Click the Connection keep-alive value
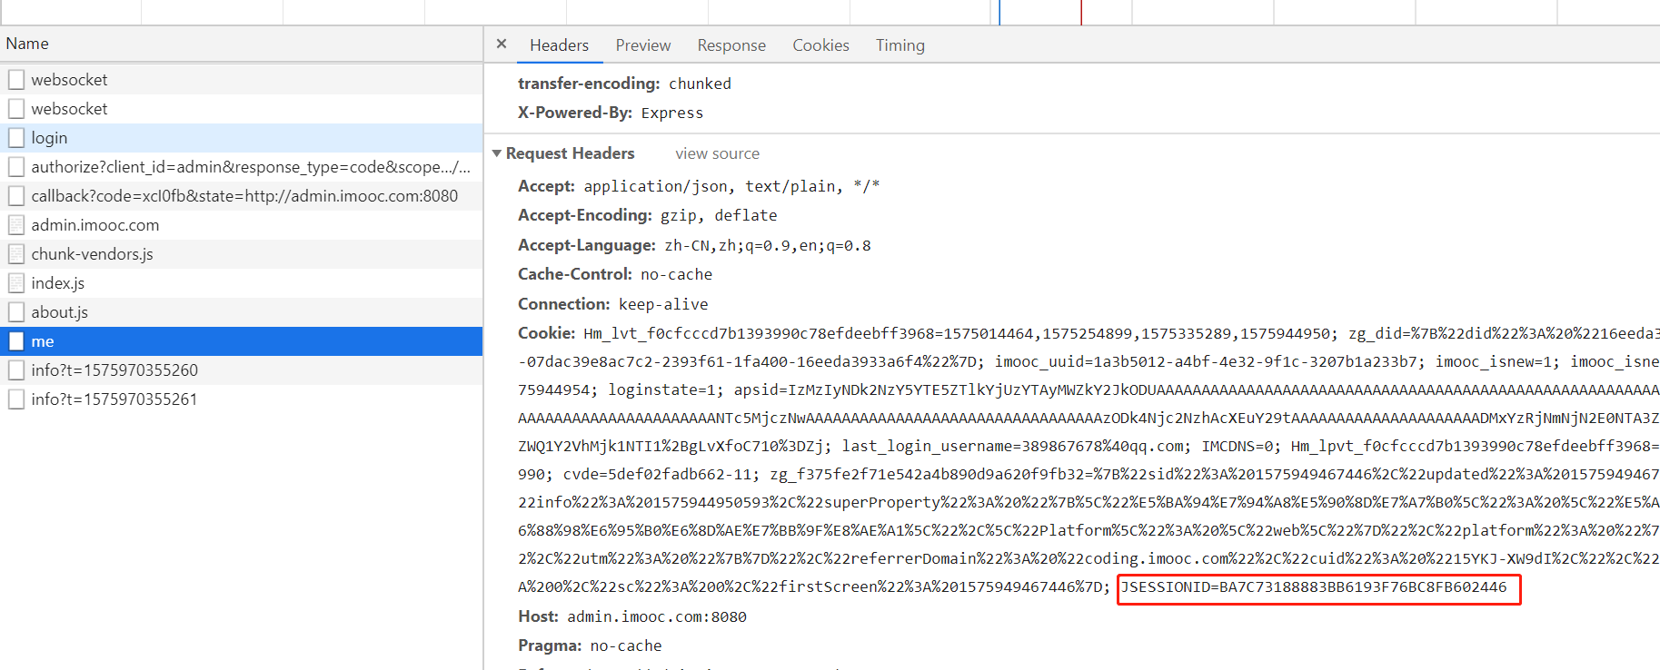The width and height of the screenshot is (1660, 670). 663,304
